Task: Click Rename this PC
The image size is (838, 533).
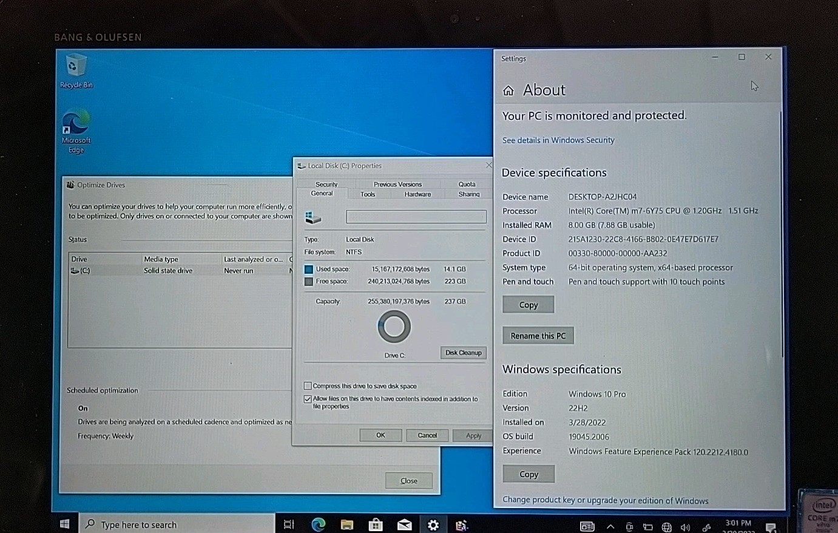Action: [538, 336]
